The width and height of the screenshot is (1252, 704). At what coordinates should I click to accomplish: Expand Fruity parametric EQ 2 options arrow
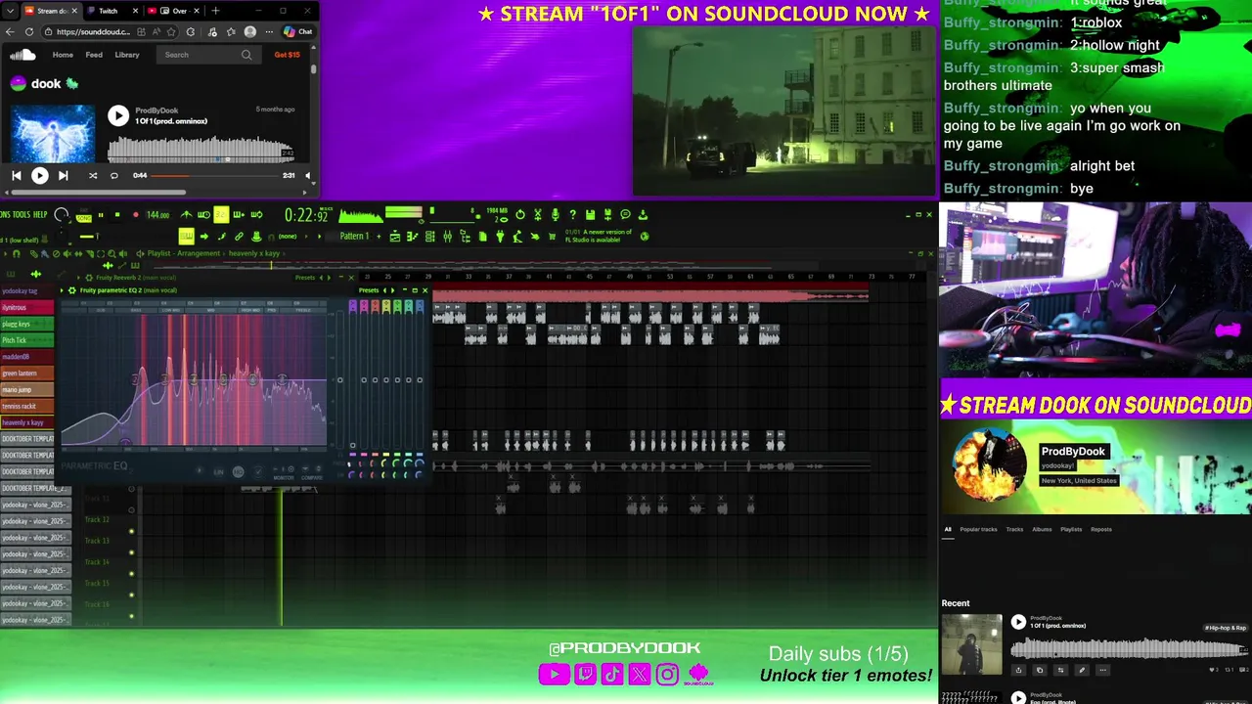coord(62,290)
